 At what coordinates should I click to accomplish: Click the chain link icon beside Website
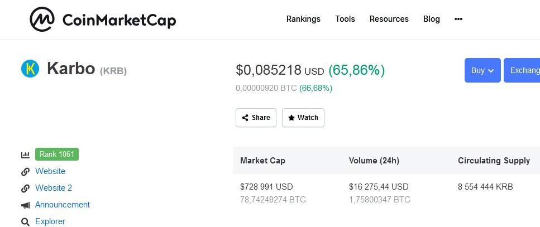pyautogui.click(x=25, y=172)
